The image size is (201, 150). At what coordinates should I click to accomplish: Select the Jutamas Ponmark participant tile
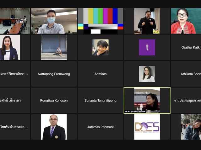[100, 127]
